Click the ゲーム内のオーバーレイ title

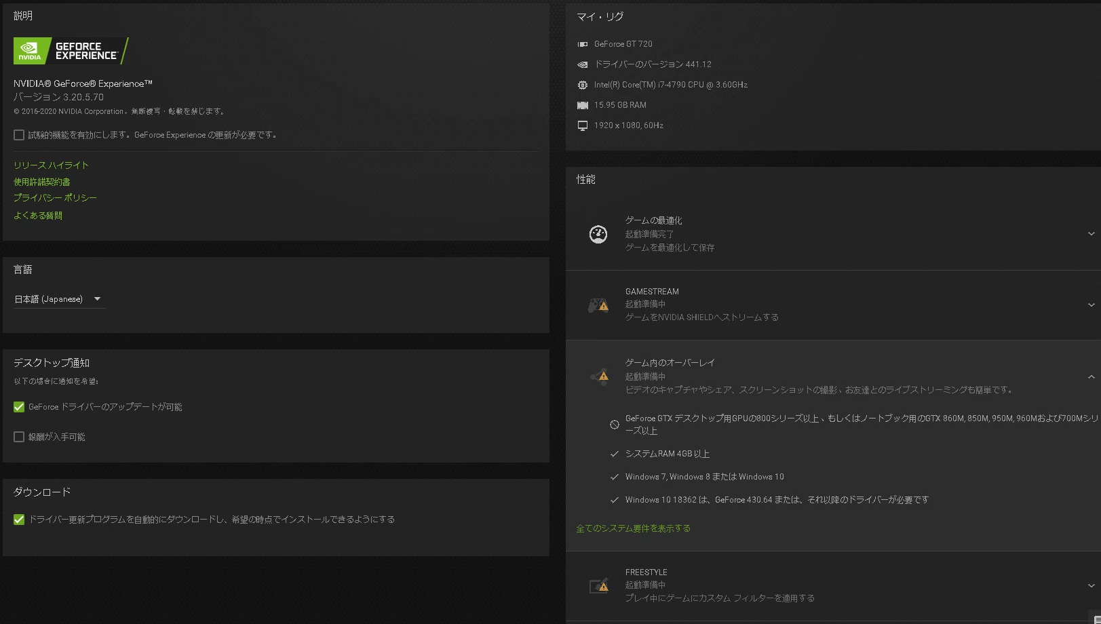tap(670, 363)
